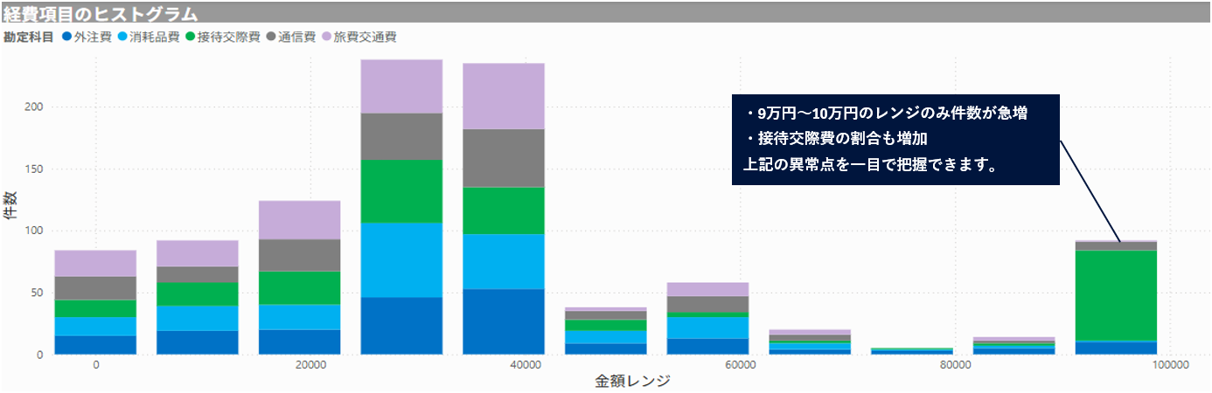Select the bar at the 60000 range
The height and width of the screenshot is (393, 1212).
pyautogui.click(x=708, y=319)
